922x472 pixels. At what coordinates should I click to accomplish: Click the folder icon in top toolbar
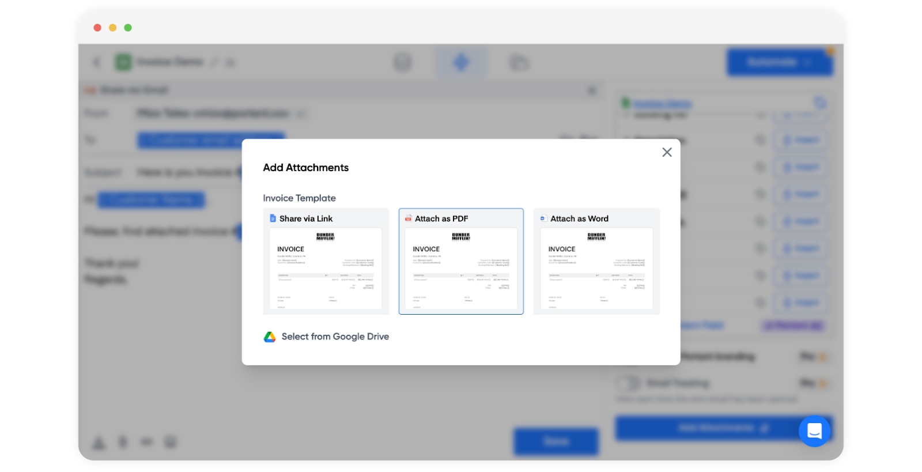click(x=519, y=62)
